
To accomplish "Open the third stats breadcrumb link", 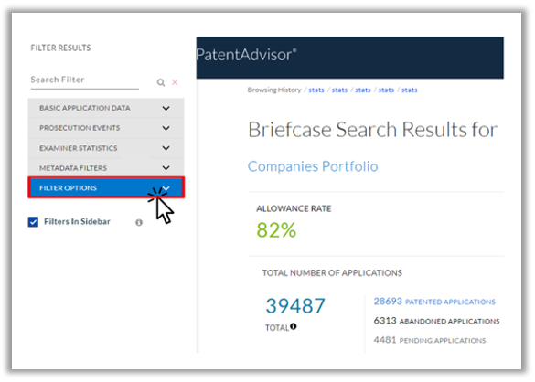I will click(x=363, y=90).
